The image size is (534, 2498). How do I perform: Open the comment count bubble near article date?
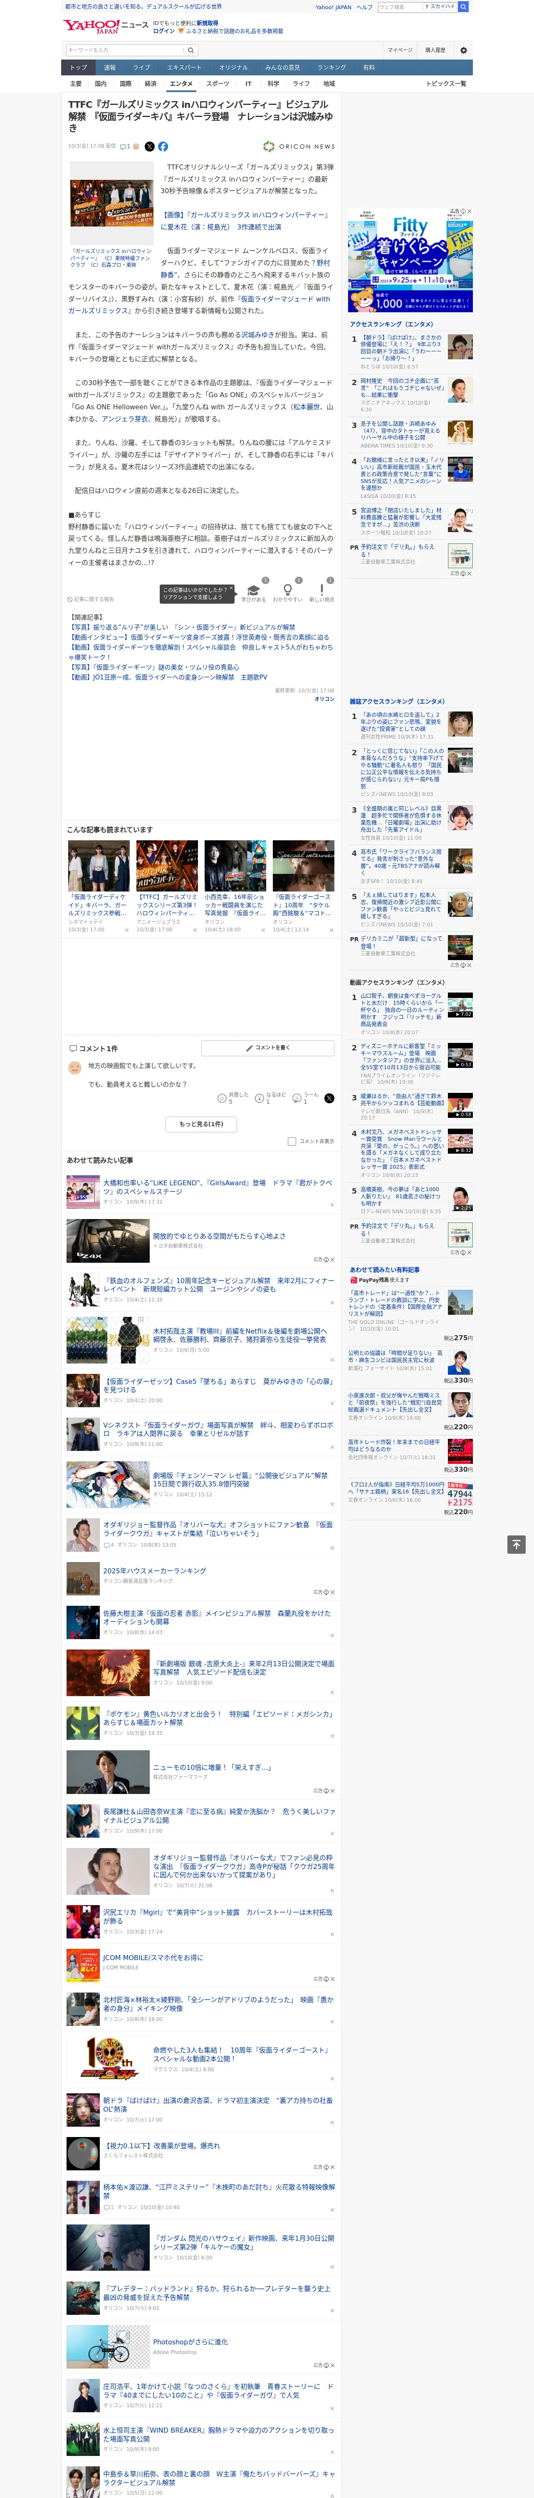coord(125,147)
